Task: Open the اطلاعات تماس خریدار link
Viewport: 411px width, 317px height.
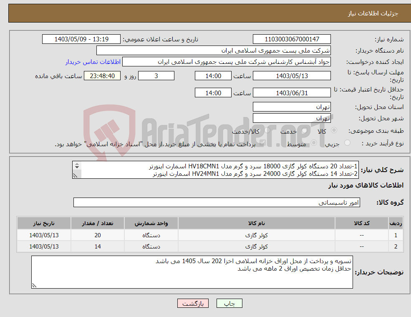Action: (x=93, y=62)
